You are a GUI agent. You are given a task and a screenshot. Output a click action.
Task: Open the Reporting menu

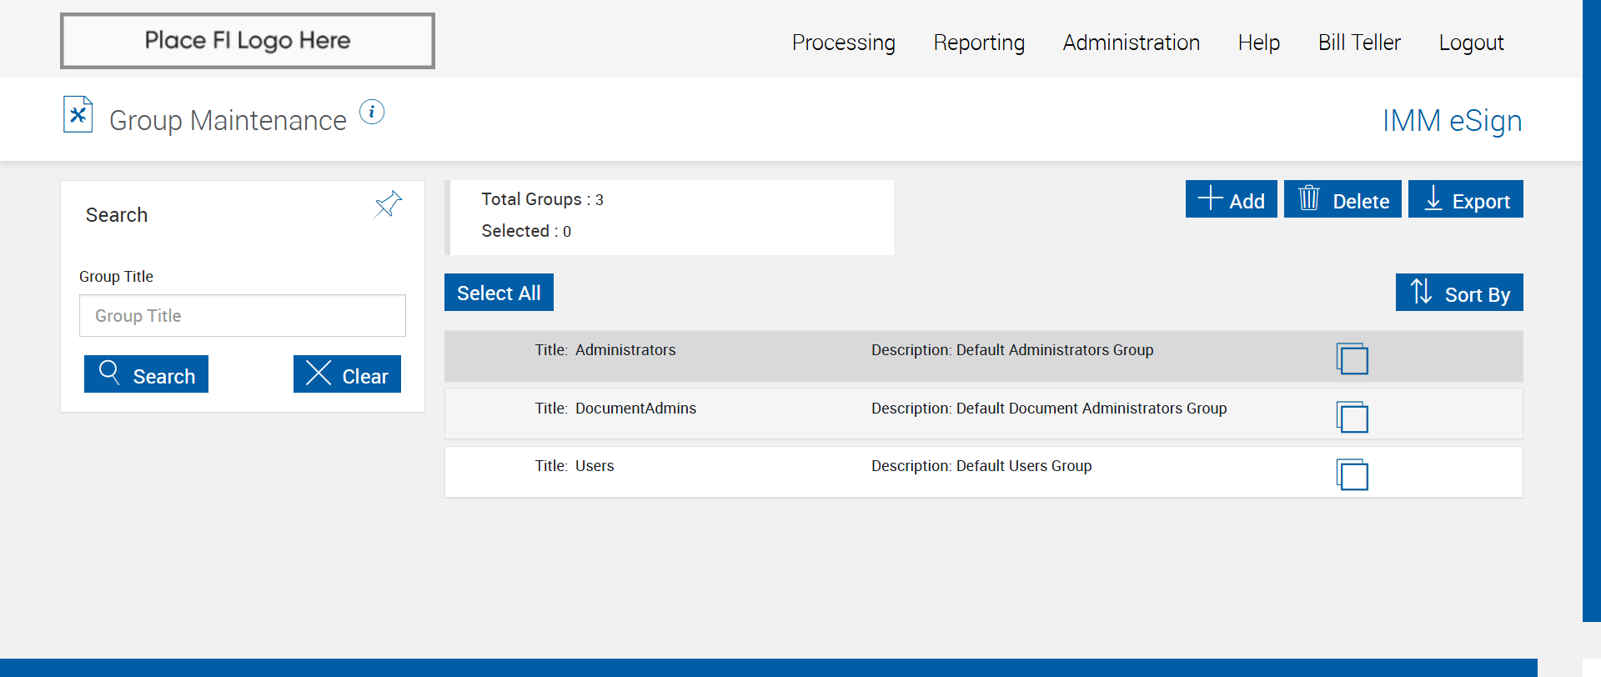[979, 43]
